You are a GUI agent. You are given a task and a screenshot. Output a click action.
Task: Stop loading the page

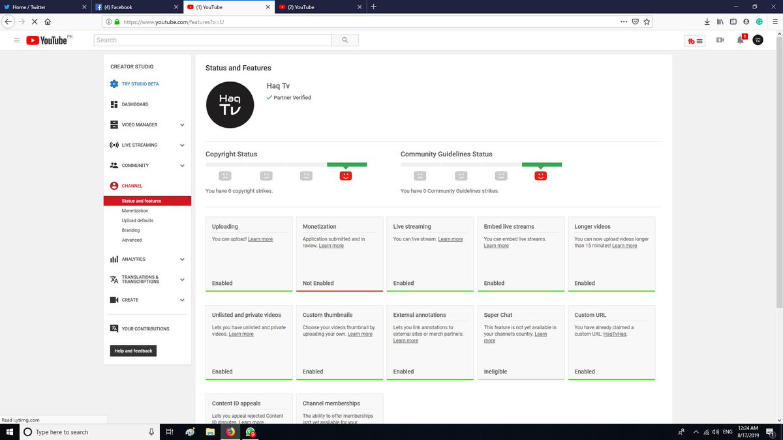(35, 22)
